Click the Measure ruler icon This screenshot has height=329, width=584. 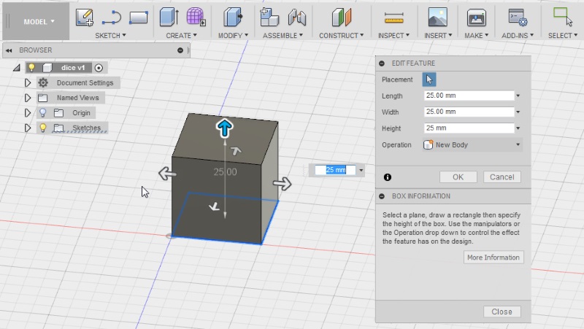393,18
